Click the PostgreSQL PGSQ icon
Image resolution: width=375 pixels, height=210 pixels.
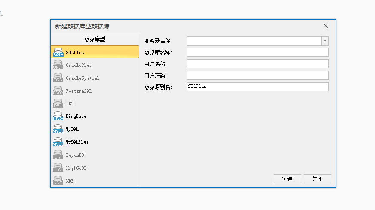click(x=58, y=91)
